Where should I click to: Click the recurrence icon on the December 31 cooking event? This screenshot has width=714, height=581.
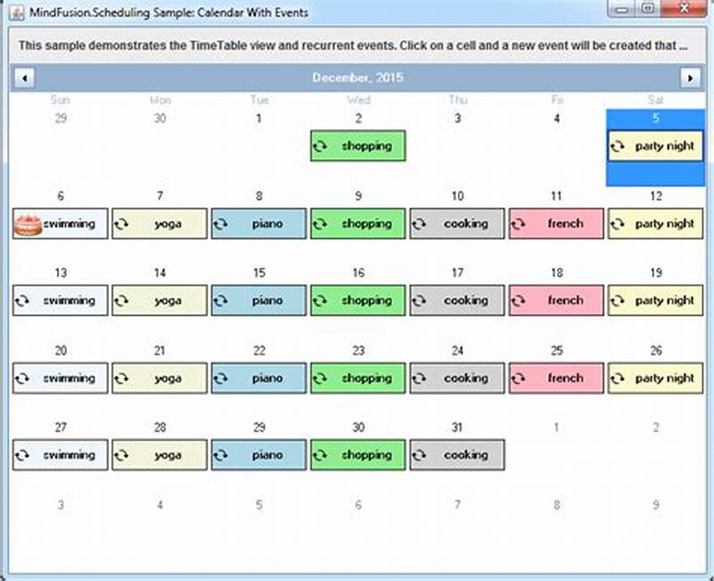(419, 455)
